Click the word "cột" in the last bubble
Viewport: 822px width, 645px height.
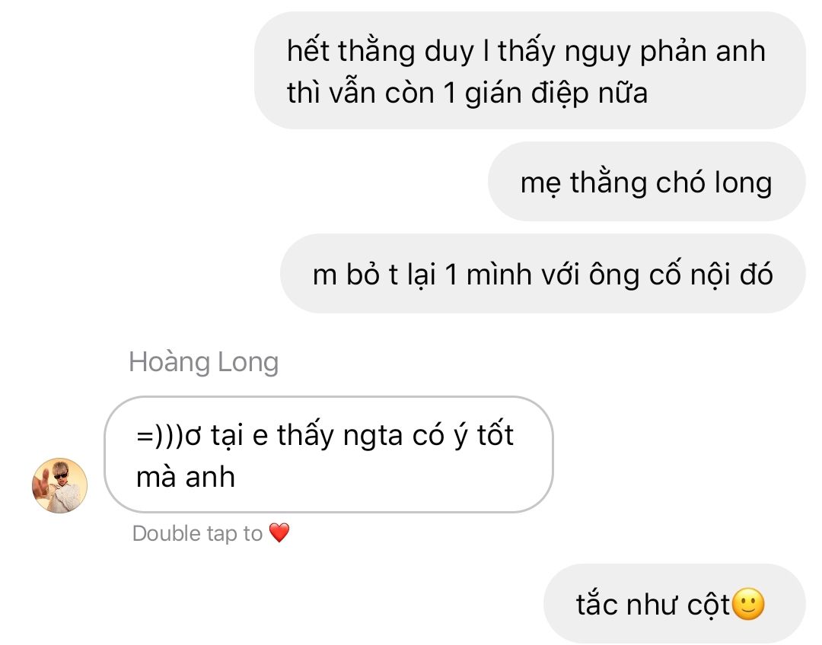pyautogui.click(x=709, y=605)
